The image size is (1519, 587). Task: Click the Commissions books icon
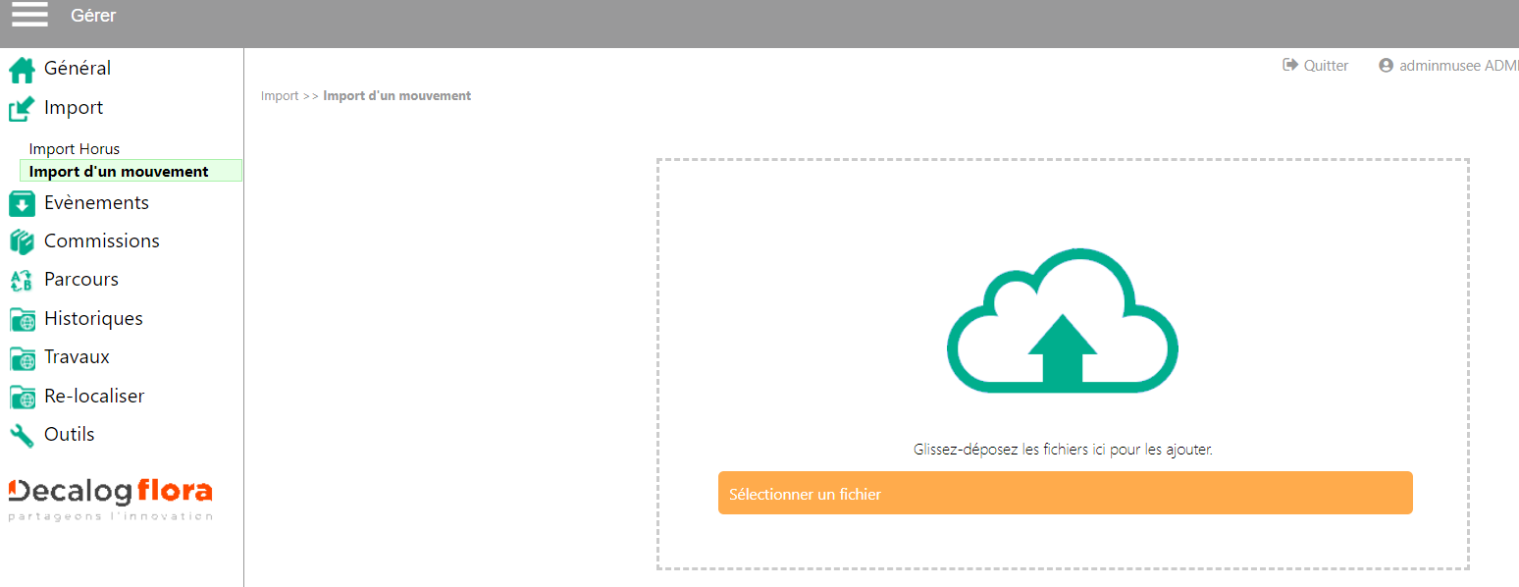[x=22, y=241]
